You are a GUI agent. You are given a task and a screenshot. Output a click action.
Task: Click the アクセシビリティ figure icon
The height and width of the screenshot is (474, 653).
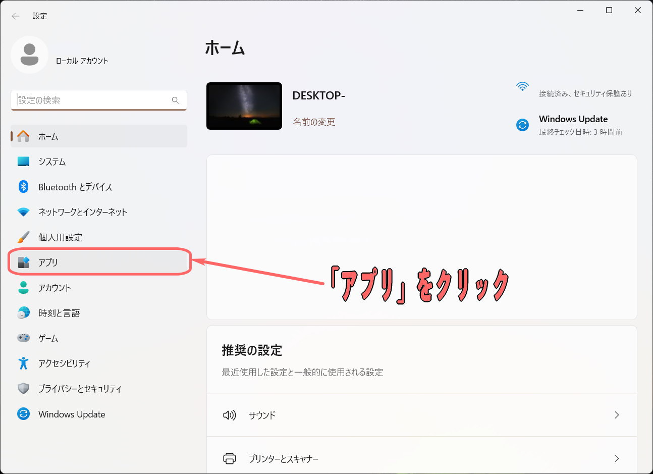[x=23, y=363]
